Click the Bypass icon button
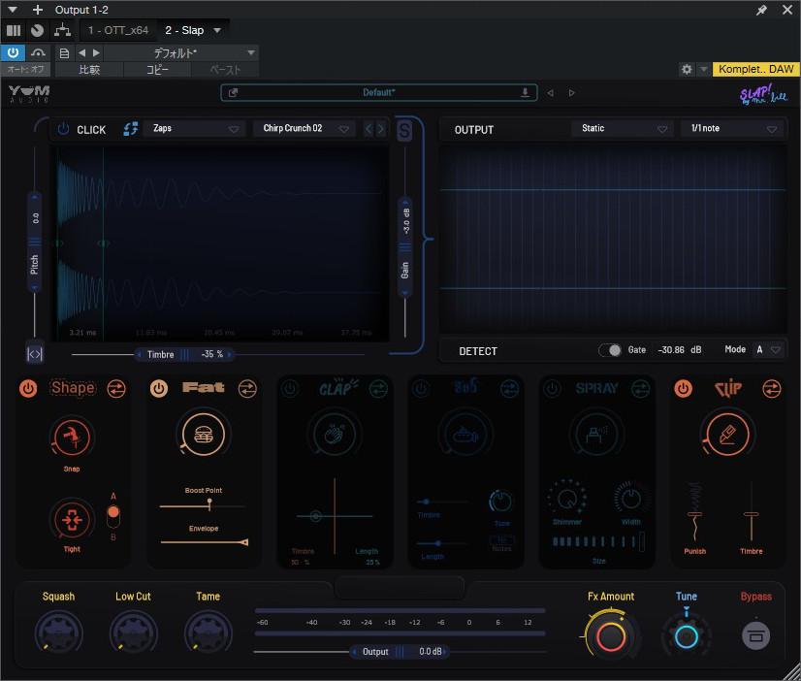The height and width of the screenshot is (681, 801). tap(755, 636)
